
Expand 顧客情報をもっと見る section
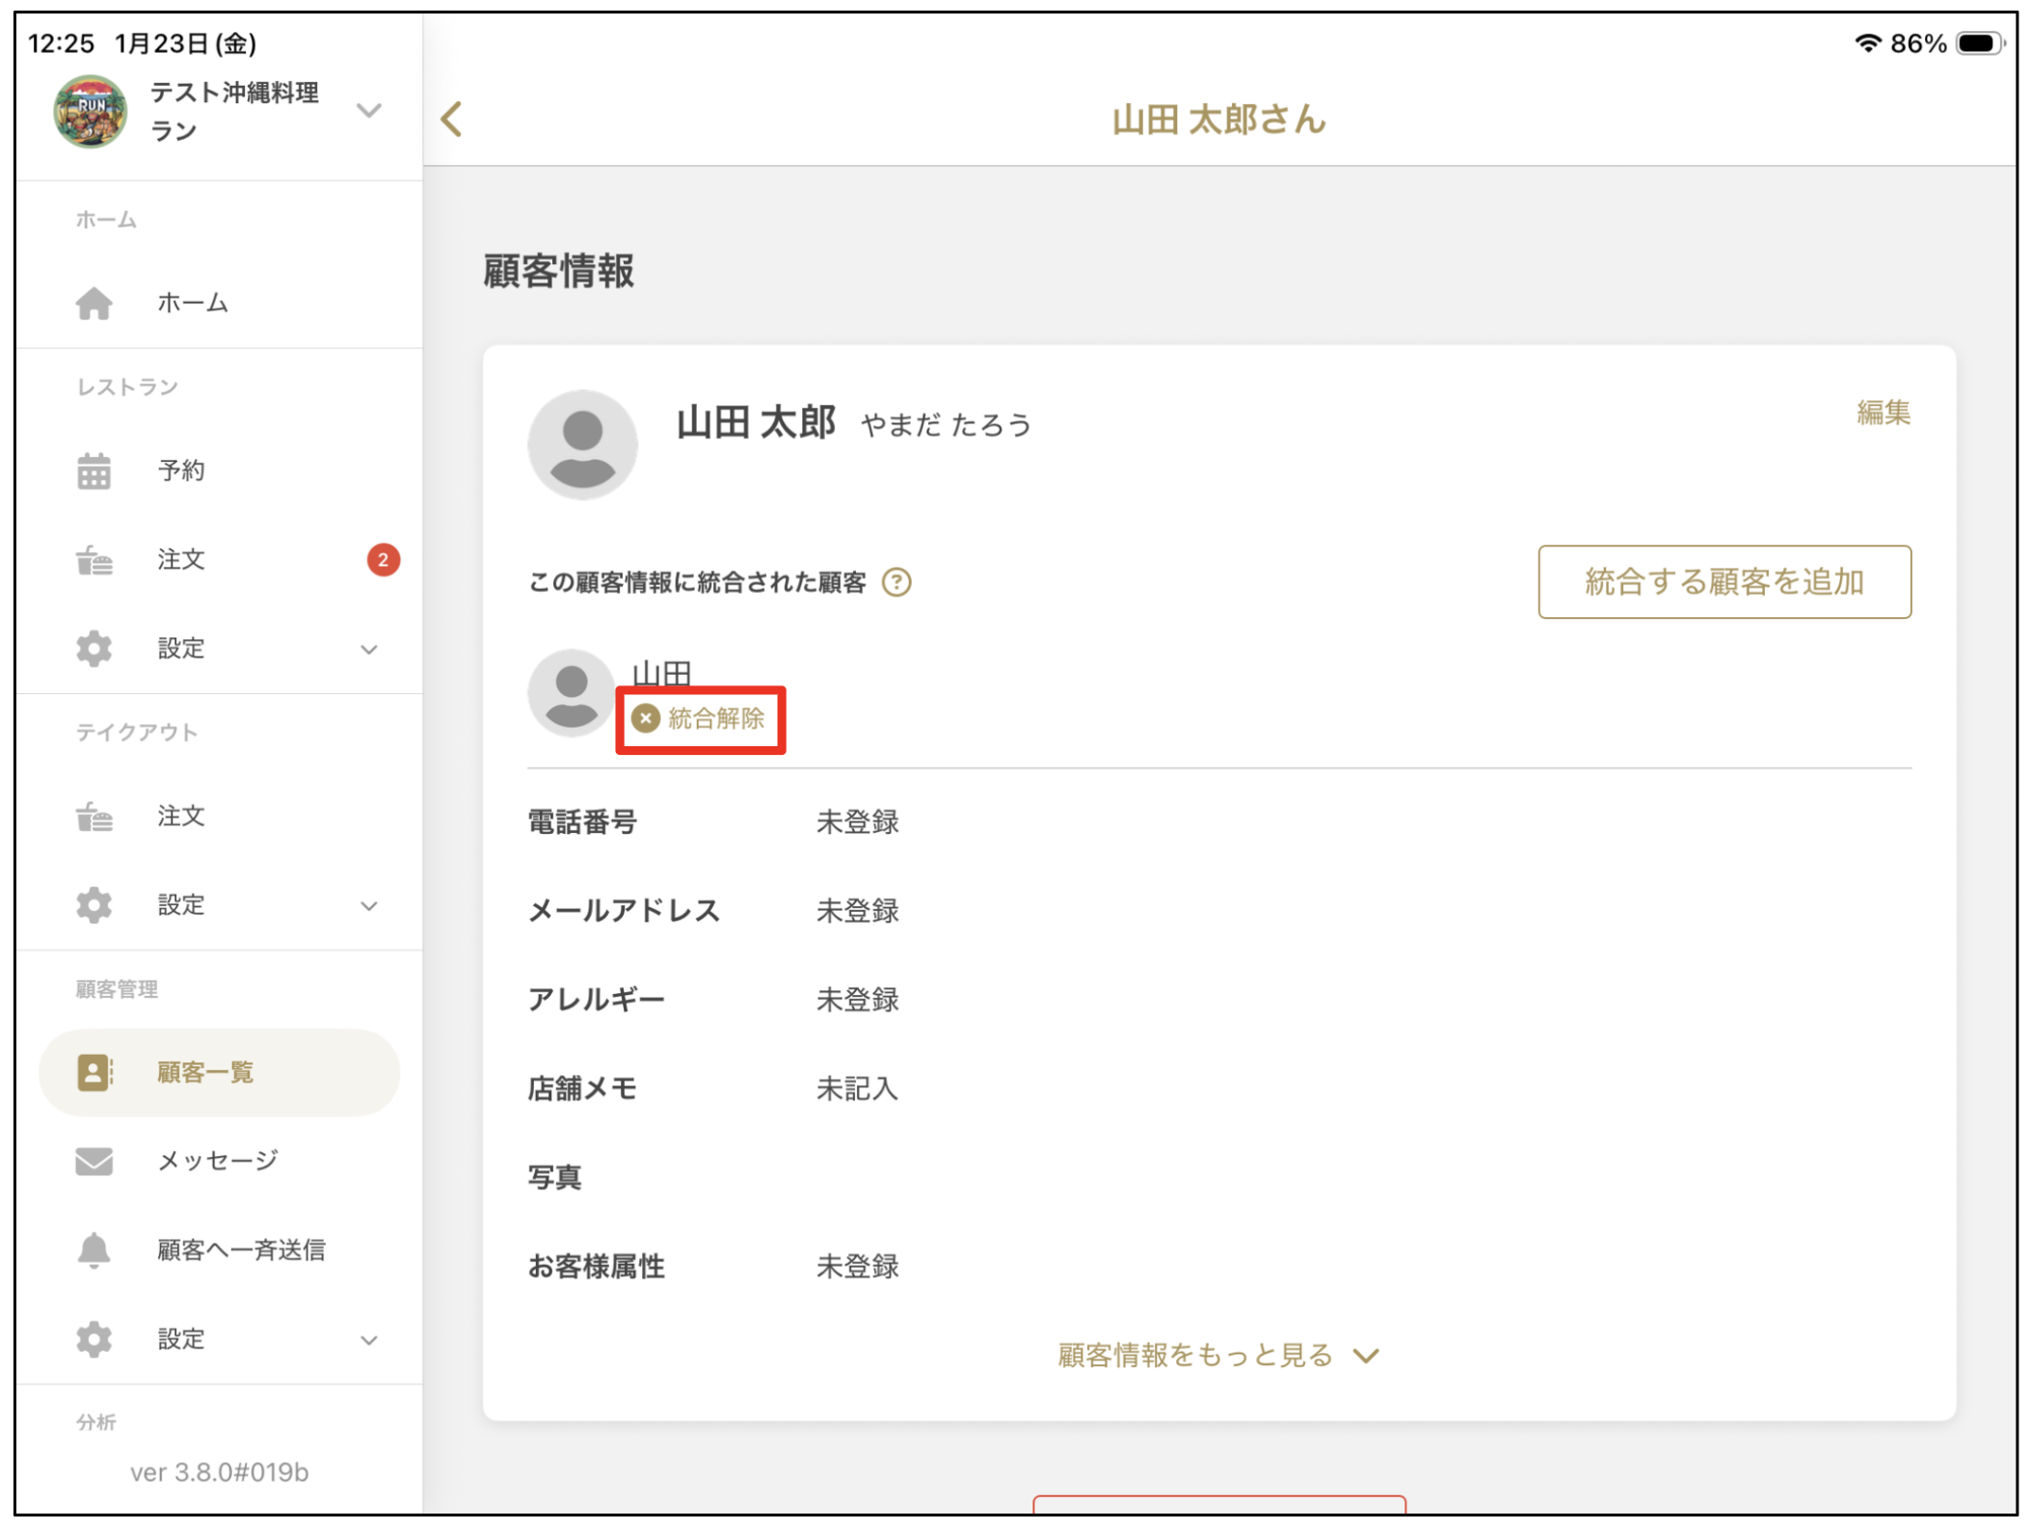1217,1355
